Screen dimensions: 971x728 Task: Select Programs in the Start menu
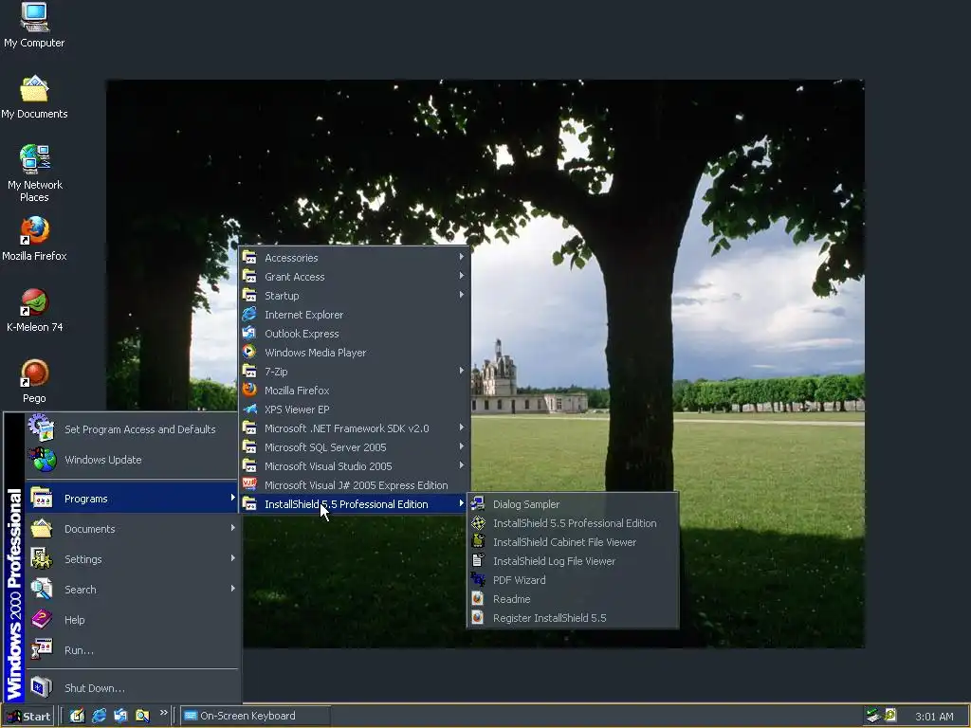132,499
